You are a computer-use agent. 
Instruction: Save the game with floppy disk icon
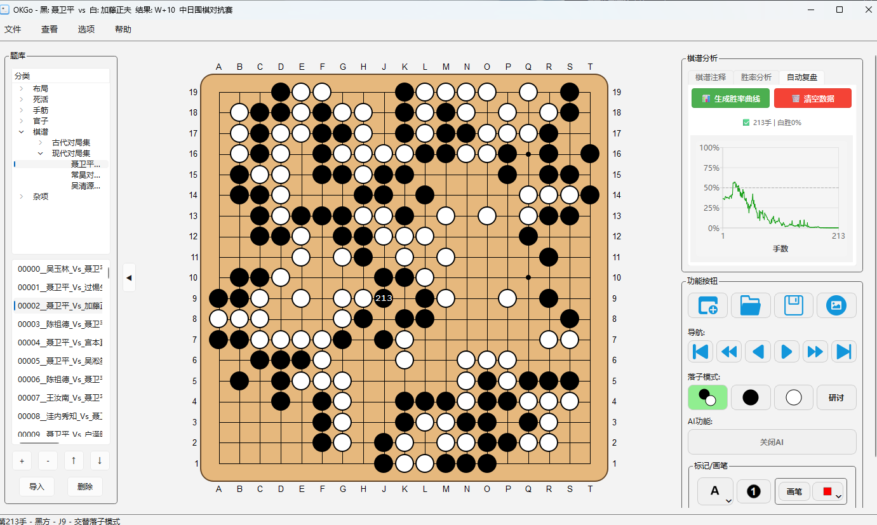pyautogui.click(x=794, y=305)
